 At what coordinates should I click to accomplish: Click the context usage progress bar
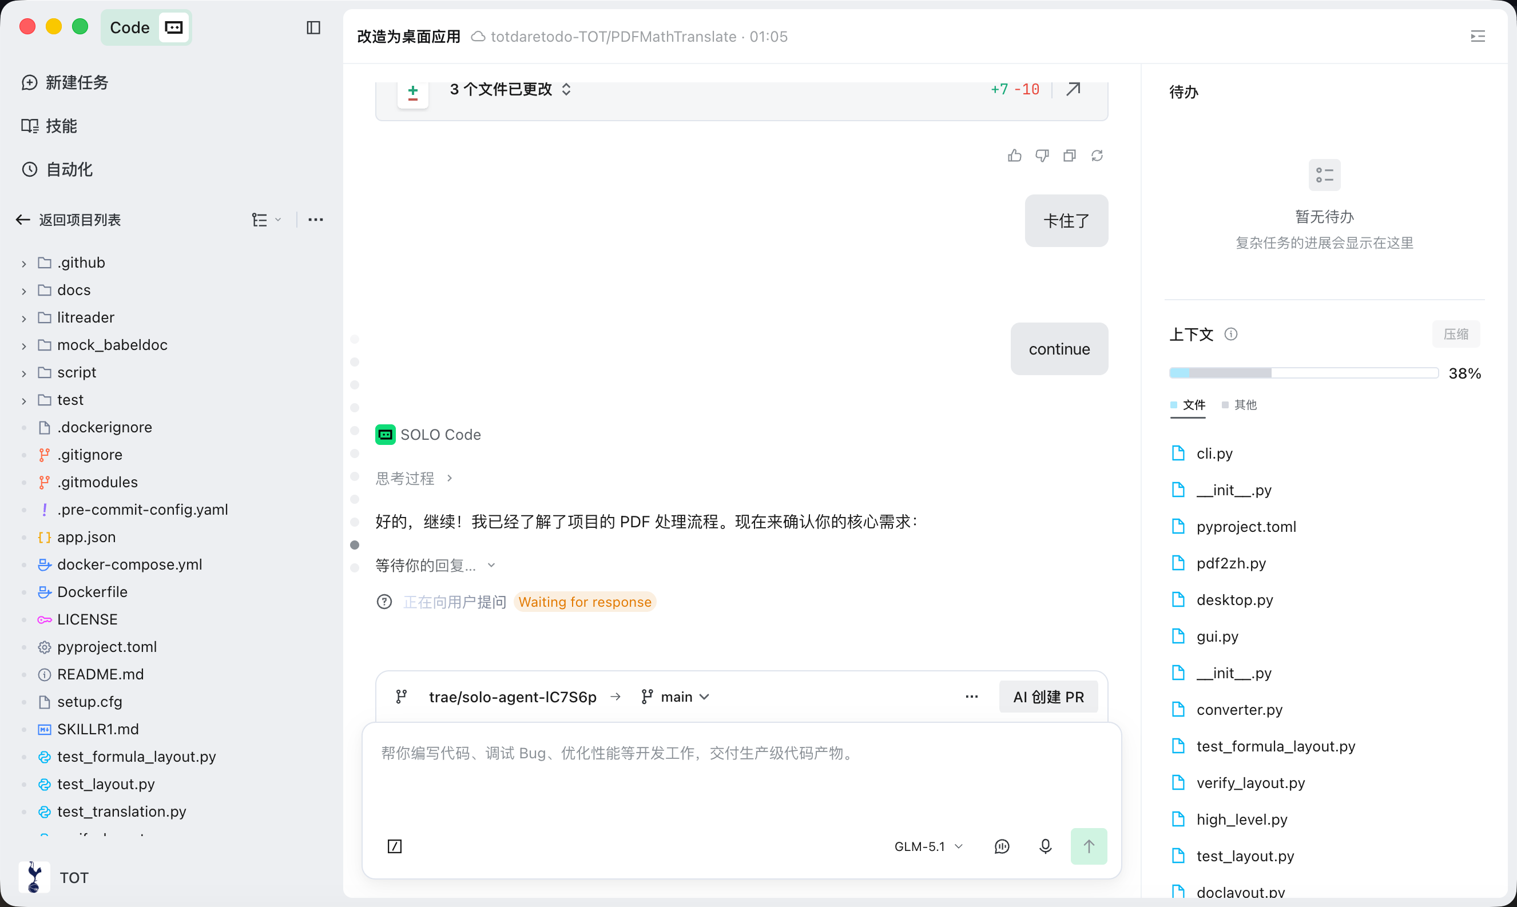tap(1303, 373)
